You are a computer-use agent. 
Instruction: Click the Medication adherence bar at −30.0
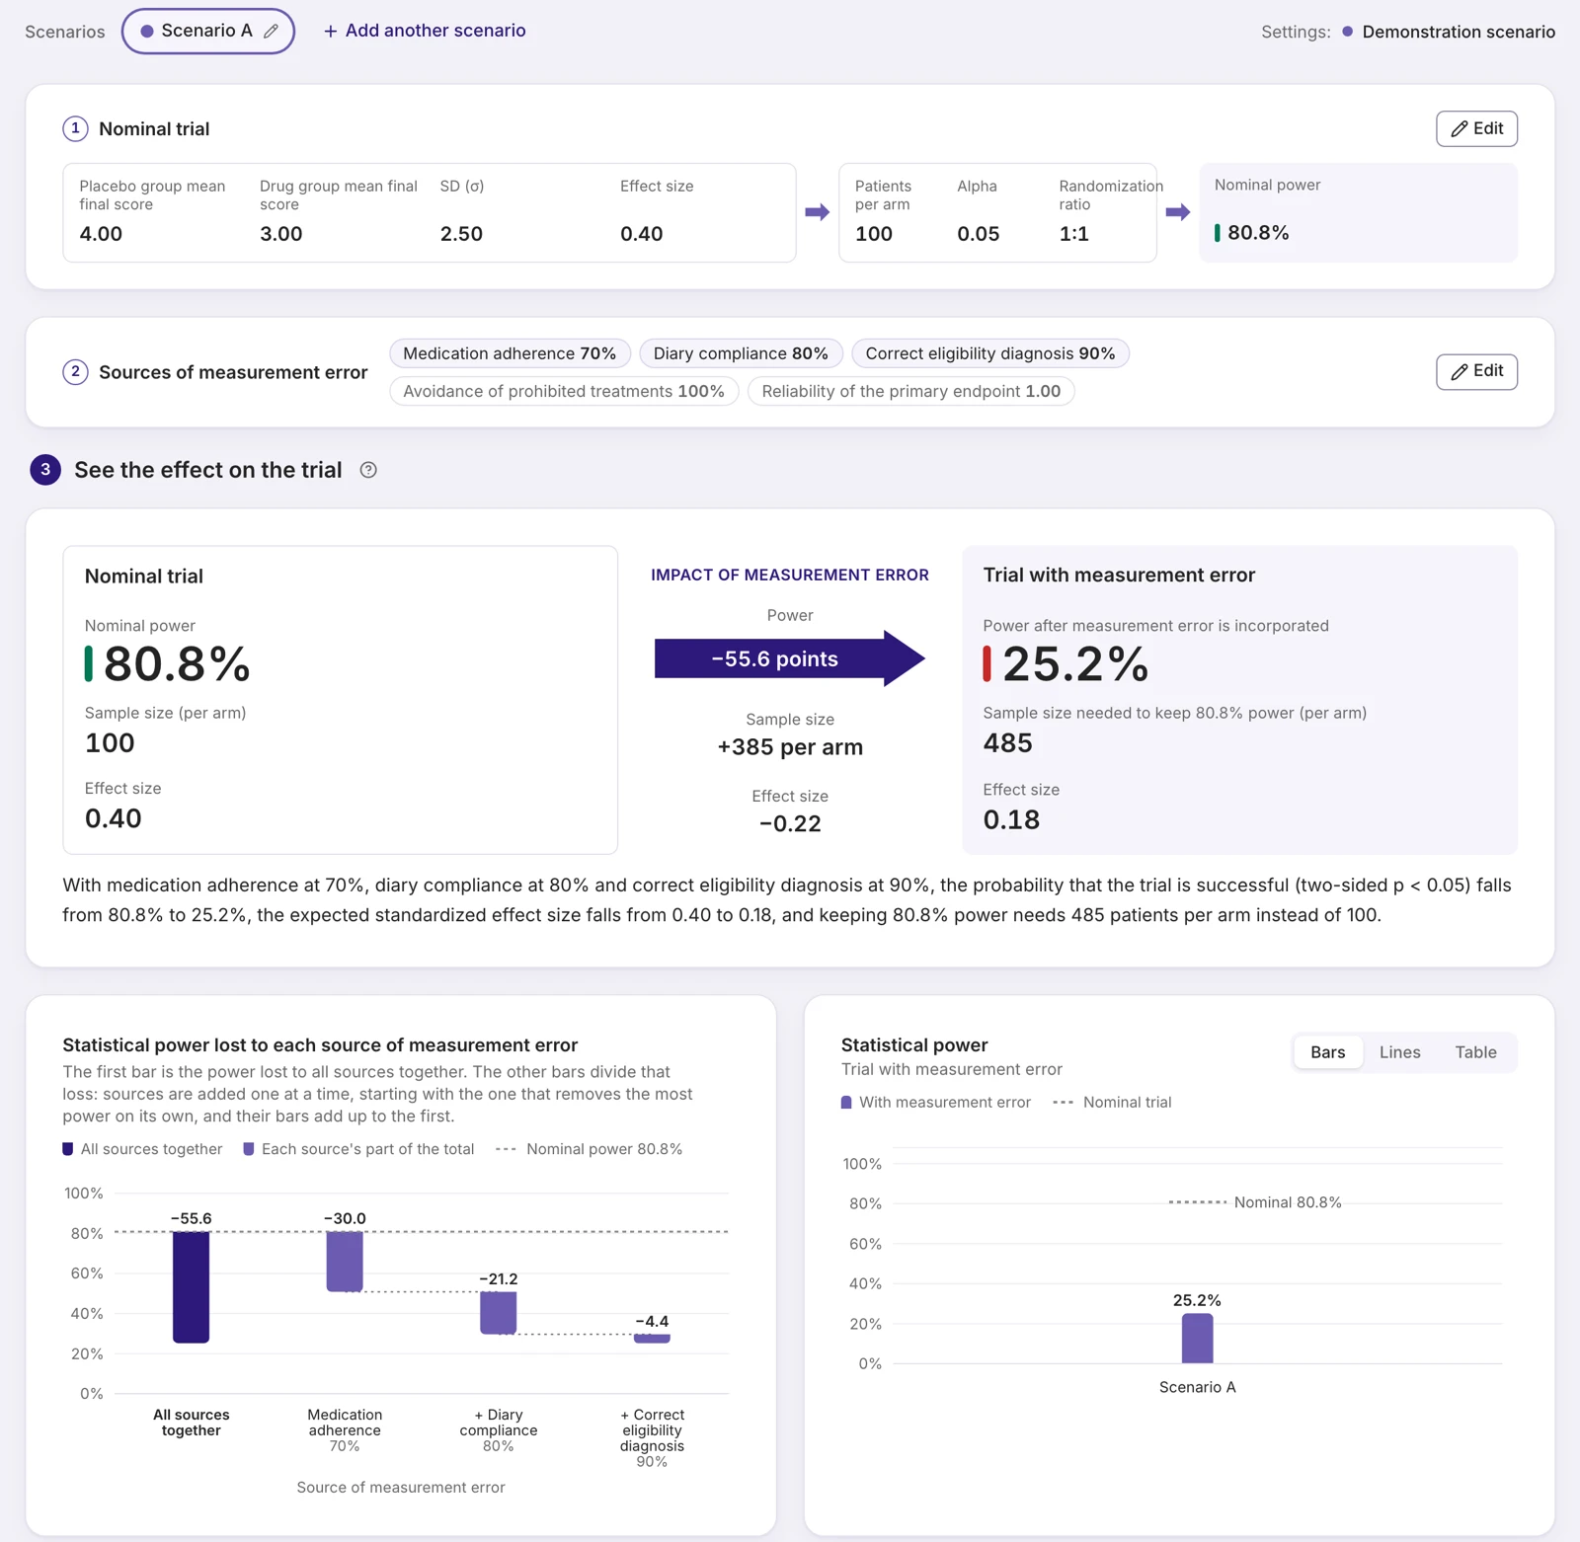pyautogui.click(x=345, y=1262)
